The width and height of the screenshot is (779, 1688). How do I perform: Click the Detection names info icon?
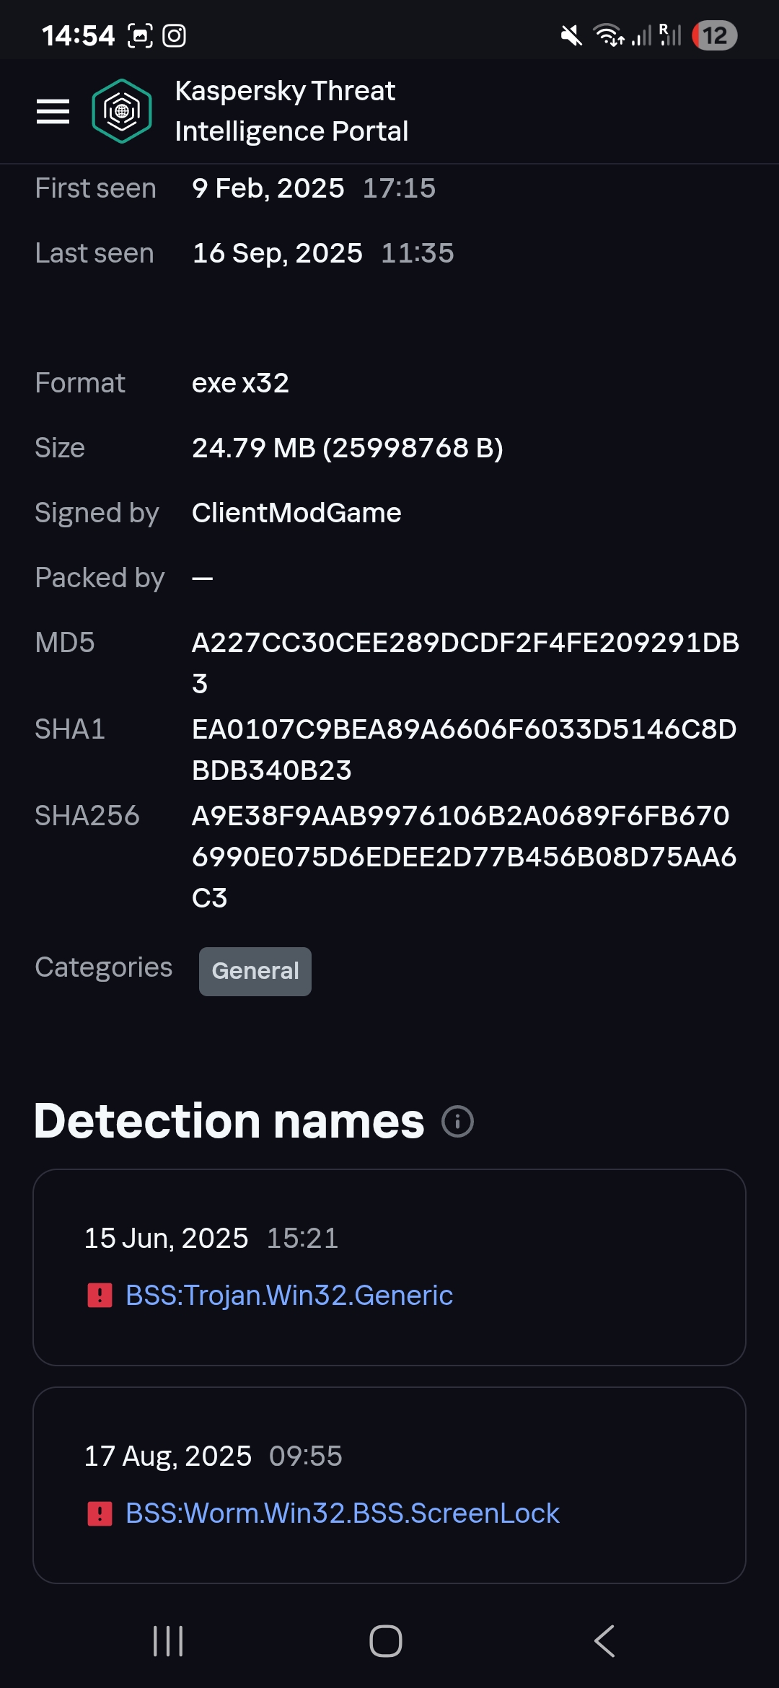point(457,1122)
